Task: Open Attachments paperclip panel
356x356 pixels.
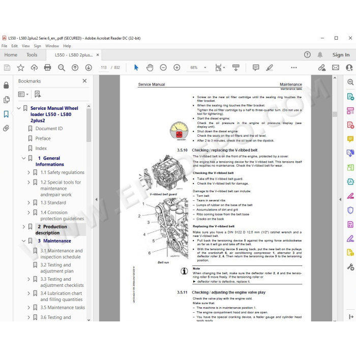Action: coord(6,128)
